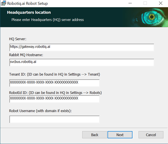This screenshot has height=144, width=168.
Task: Click the 'Rabbit MQ Hostname:' label
Action: click(x=26, y=55)
